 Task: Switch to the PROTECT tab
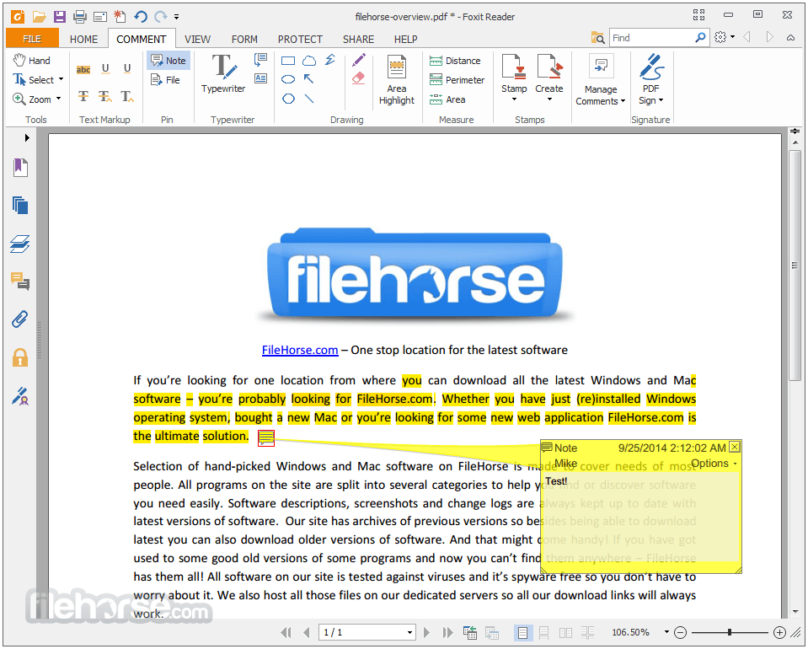pos(300,39)
